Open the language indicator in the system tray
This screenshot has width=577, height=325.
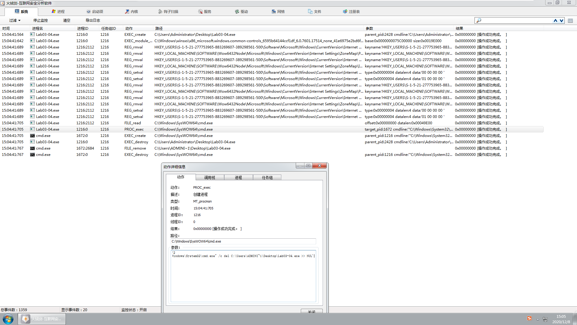pos(529,318)
